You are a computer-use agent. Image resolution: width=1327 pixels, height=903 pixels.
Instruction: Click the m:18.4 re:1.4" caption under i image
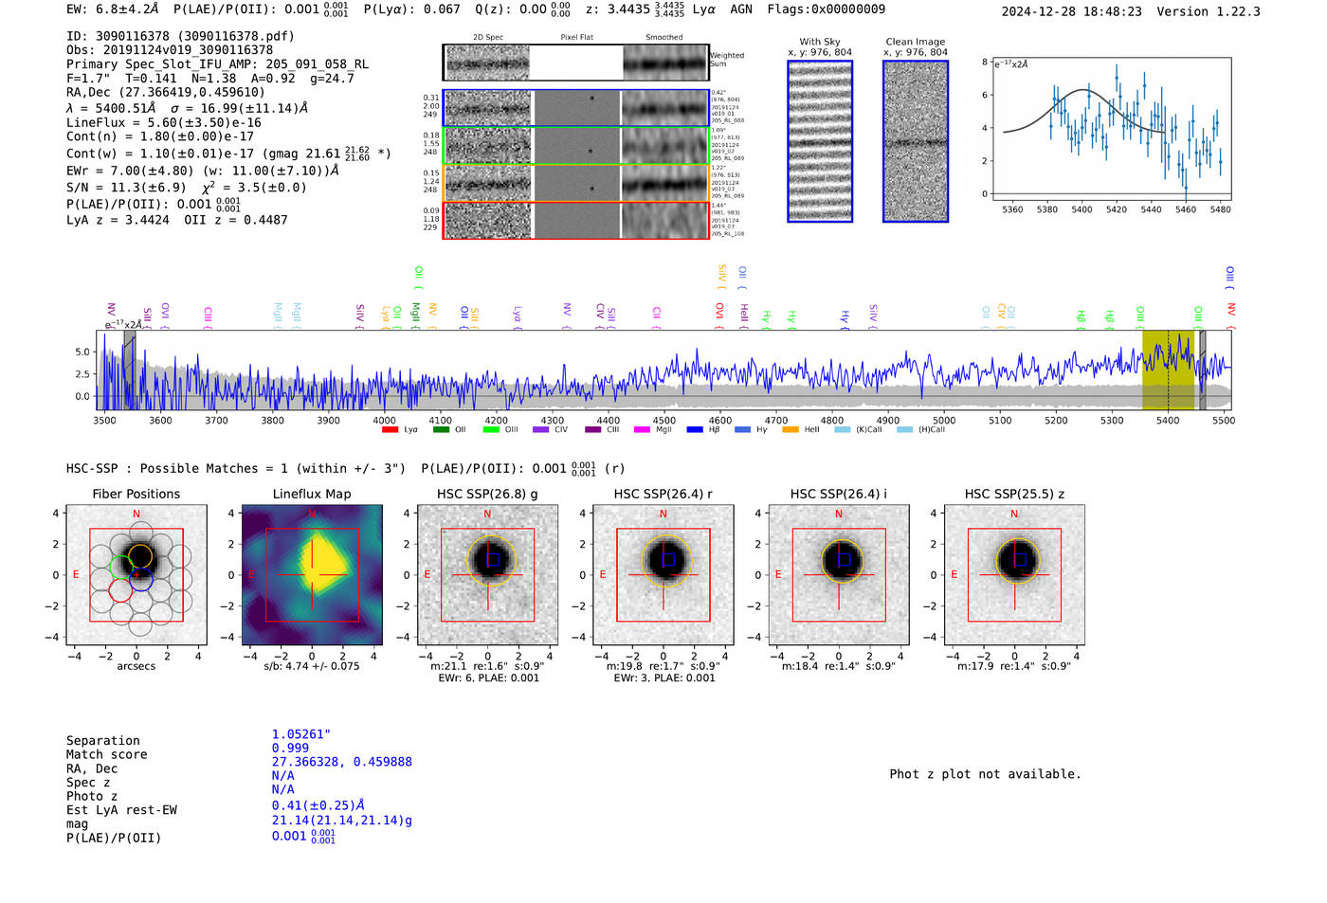[839, 666]
